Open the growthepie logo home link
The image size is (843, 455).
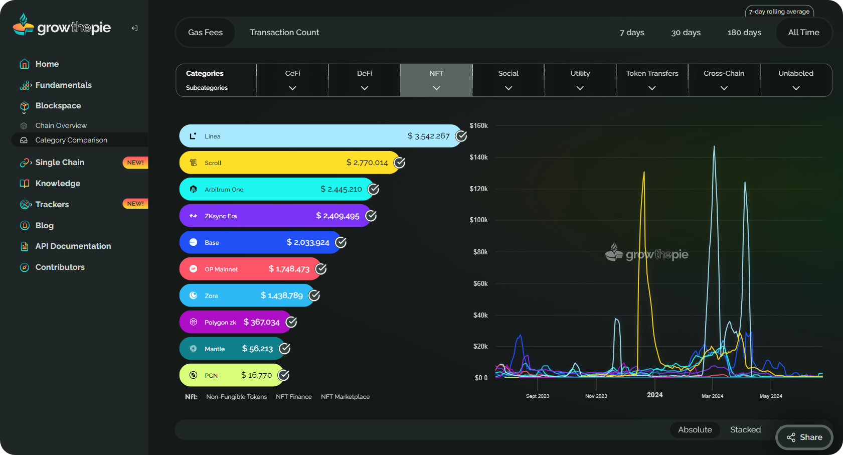point(62,25)
